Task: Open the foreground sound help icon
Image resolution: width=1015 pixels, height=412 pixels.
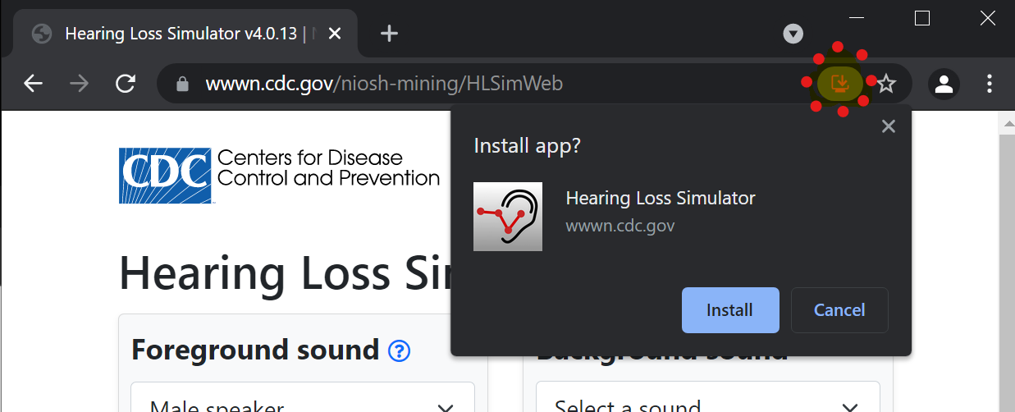Action: click(x=399, y=351)
